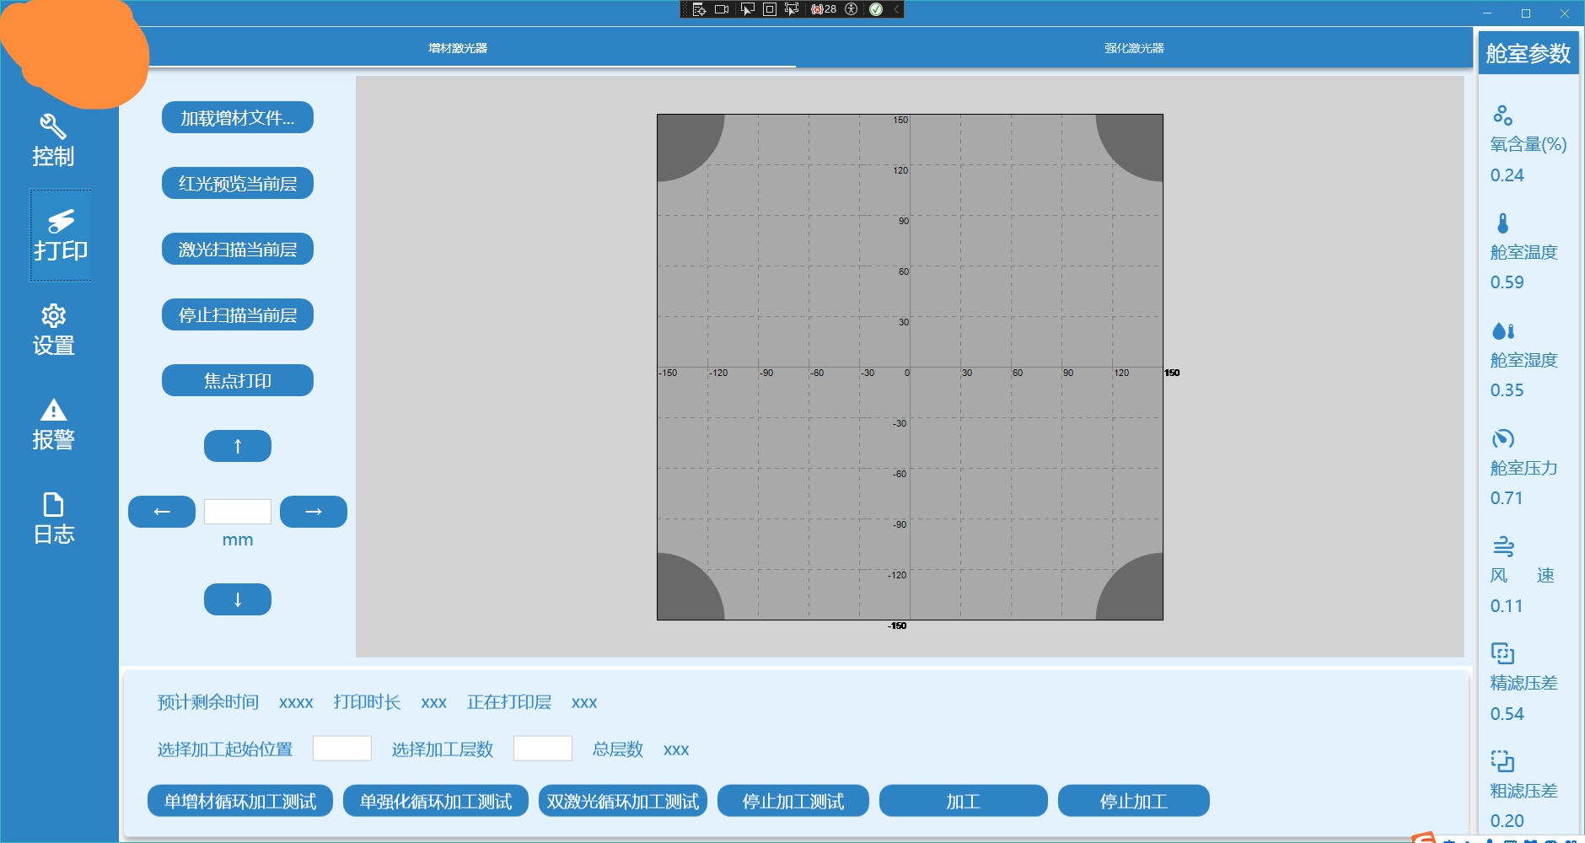Click 停止扫描当前层 button
Viewport: 1585px width, 843px height.
click(238, 314)
